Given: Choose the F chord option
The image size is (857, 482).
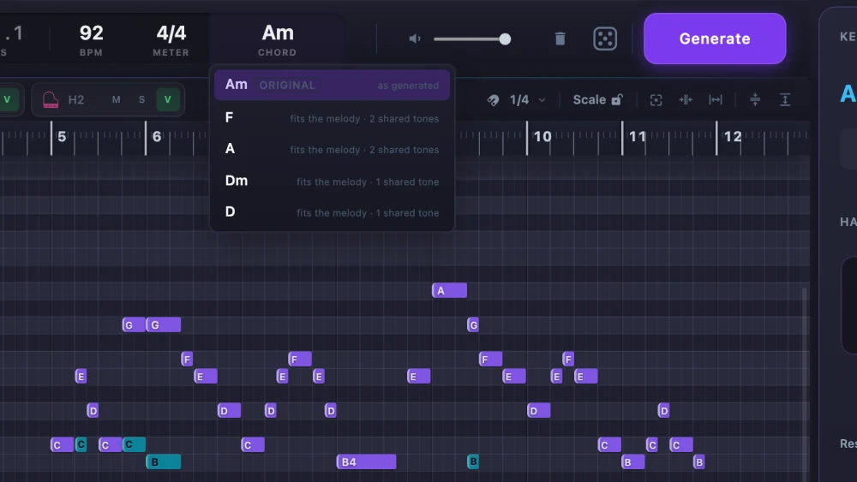Looking at the screenshot, I should point(332,118).
